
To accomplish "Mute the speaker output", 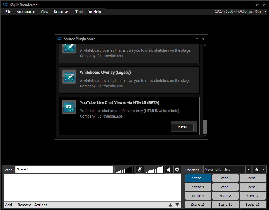I will (x=169, y=170).
